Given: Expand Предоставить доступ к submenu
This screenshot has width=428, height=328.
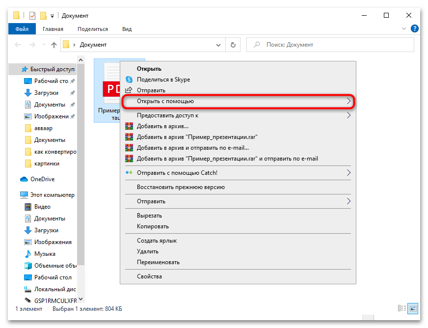Looking at the screenshot, I should coord(238,115).
